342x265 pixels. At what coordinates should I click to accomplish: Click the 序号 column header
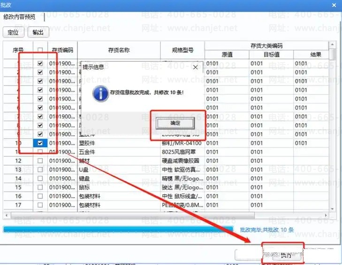tap(18, 50)
